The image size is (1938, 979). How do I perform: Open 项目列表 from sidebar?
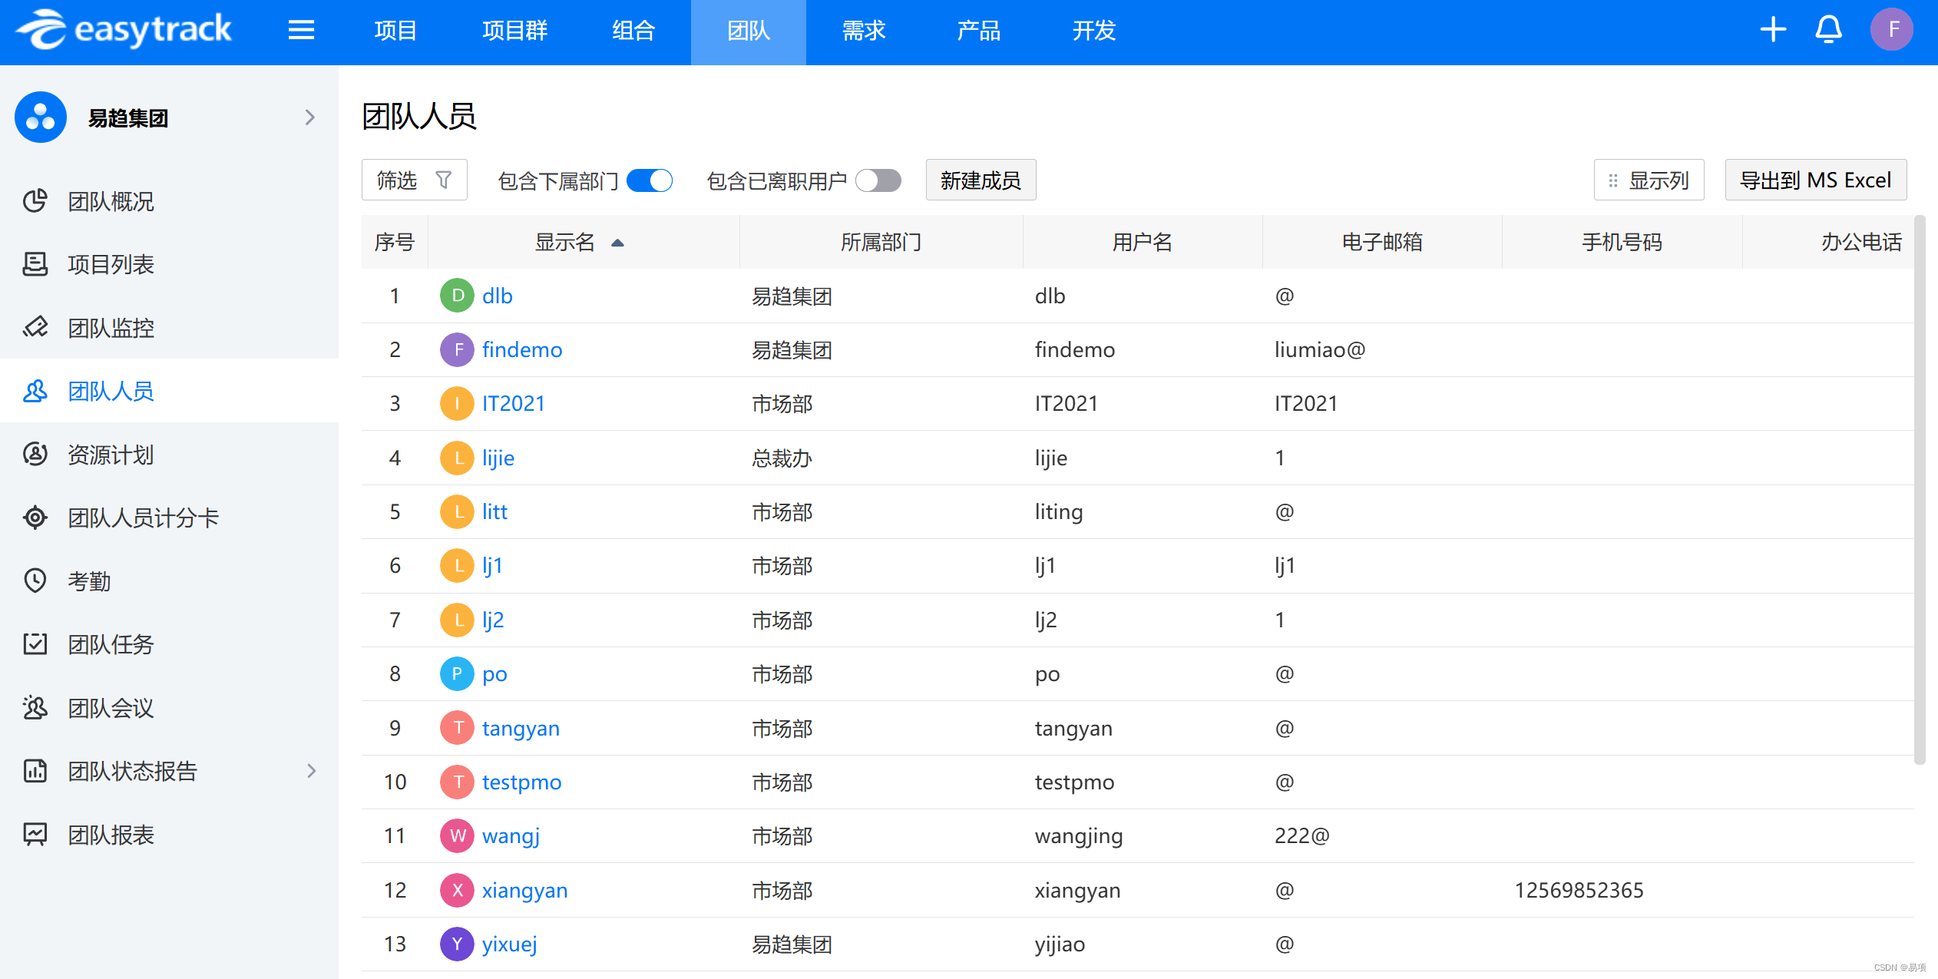pyautogui.click(x=169, y=264)
